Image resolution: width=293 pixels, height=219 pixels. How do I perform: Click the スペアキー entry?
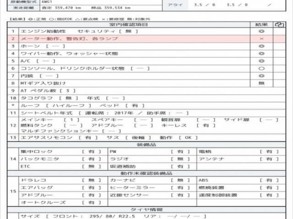coord(122,120)
